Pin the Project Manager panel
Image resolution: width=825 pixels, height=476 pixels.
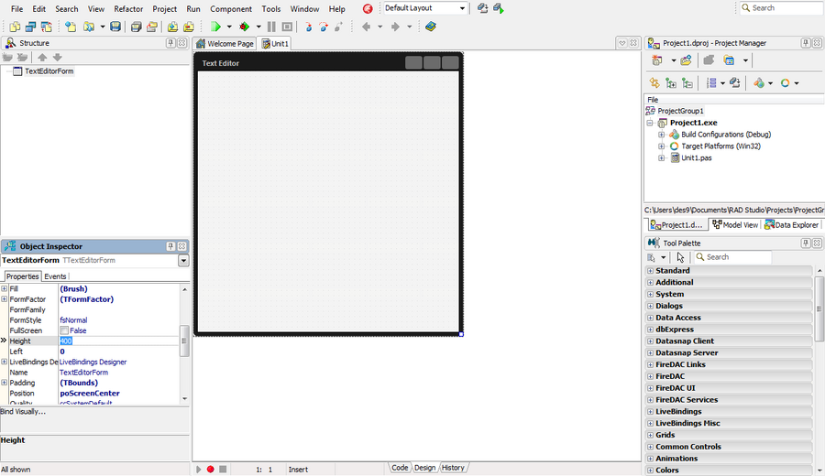tap(806, 43)
